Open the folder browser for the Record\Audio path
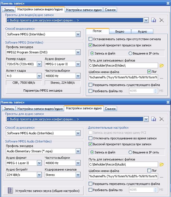Viewport: 171px width, 197px height. (161, 164)
